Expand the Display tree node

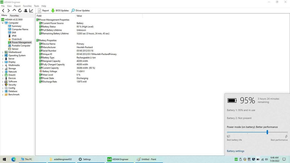point(3,62)
